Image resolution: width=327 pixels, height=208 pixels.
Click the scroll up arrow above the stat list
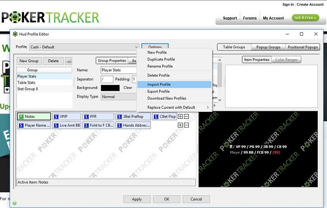click(220, 60)
